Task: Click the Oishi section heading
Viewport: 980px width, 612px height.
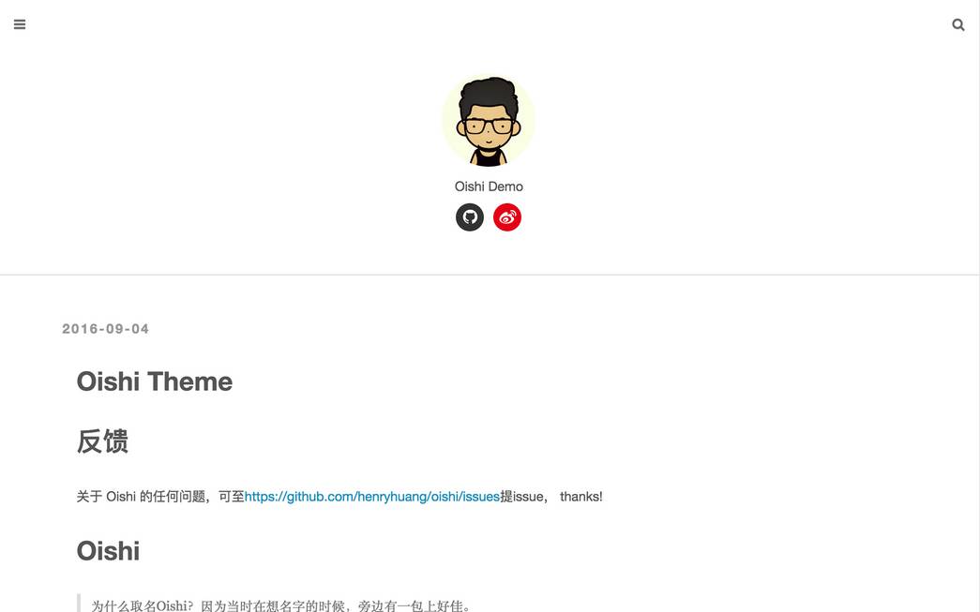Action: pos(108,551)
